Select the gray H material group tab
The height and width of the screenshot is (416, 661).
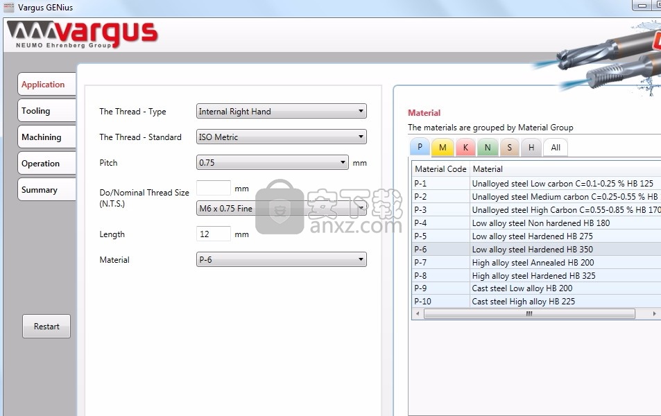[531, 148]
